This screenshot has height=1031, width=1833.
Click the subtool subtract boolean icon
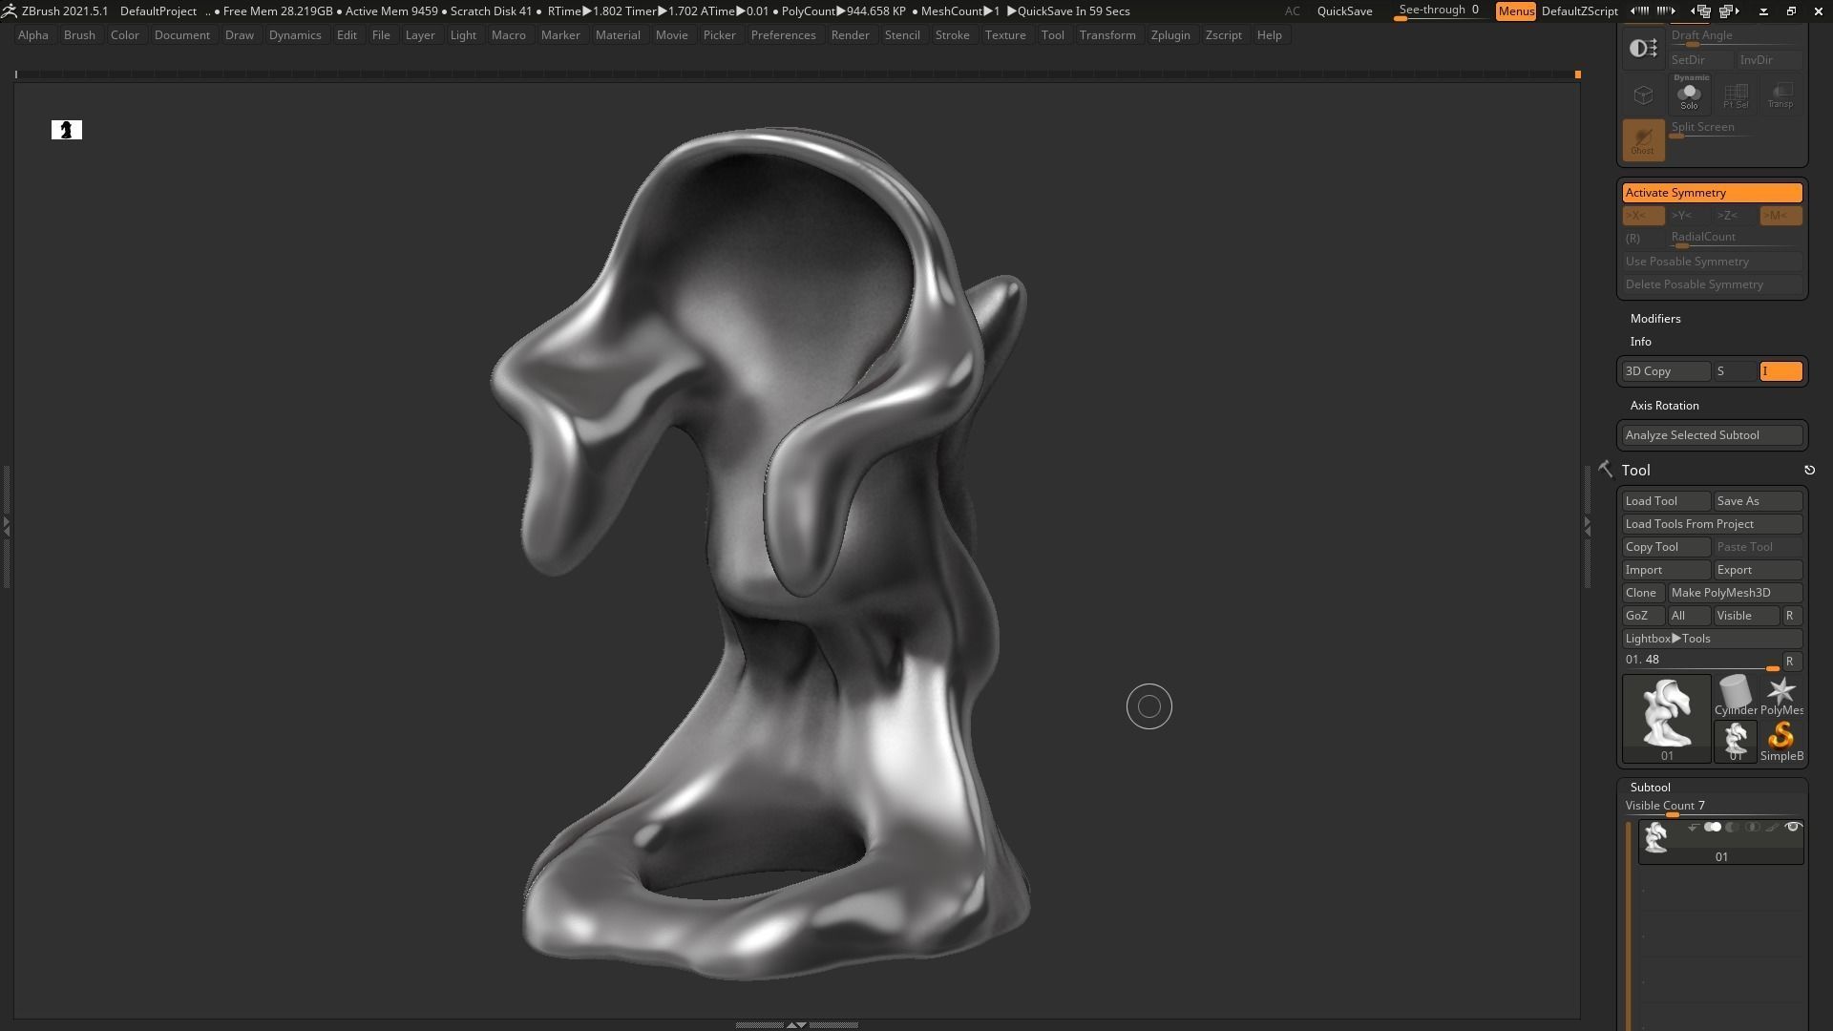coord(1732,828)
